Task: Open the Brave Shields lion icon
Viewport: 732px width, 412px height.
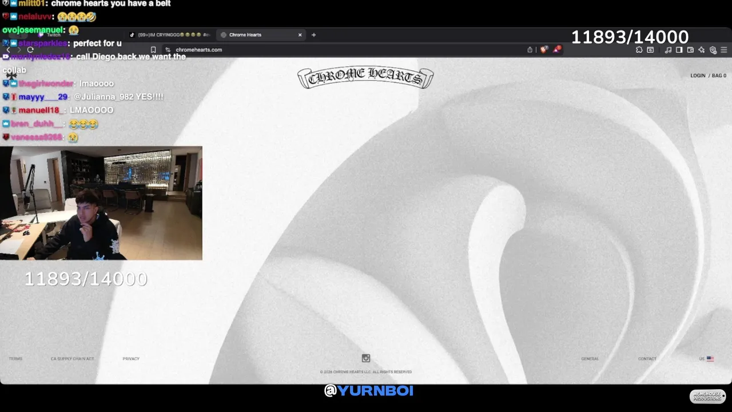Action: [543, 50]
